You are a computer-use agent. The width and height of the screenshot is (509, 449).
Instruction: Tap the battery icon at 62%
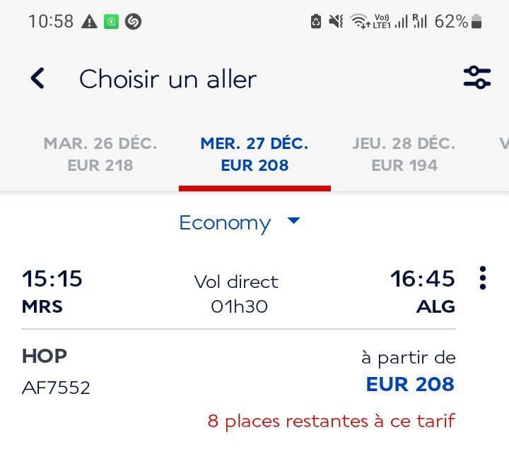[477, 22]
